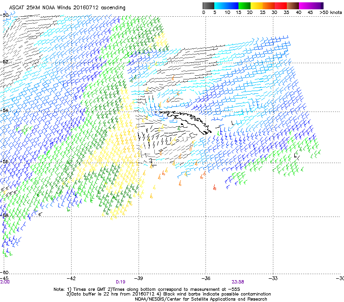Click the latitude label -60
Screen dimensions: 344x302
pyautogui.click(x=4, y=272)
